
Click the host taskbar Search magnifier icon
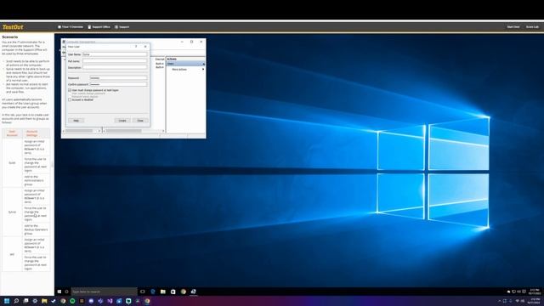(16, 301)
